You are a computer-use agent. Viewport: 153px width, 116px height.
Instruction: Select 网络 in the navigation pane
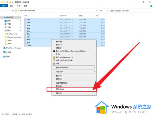click(x=8, y=56)
